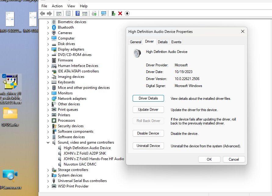
Task: Click the Update device driver toolbar icon with gear
Action: point(94,13)
